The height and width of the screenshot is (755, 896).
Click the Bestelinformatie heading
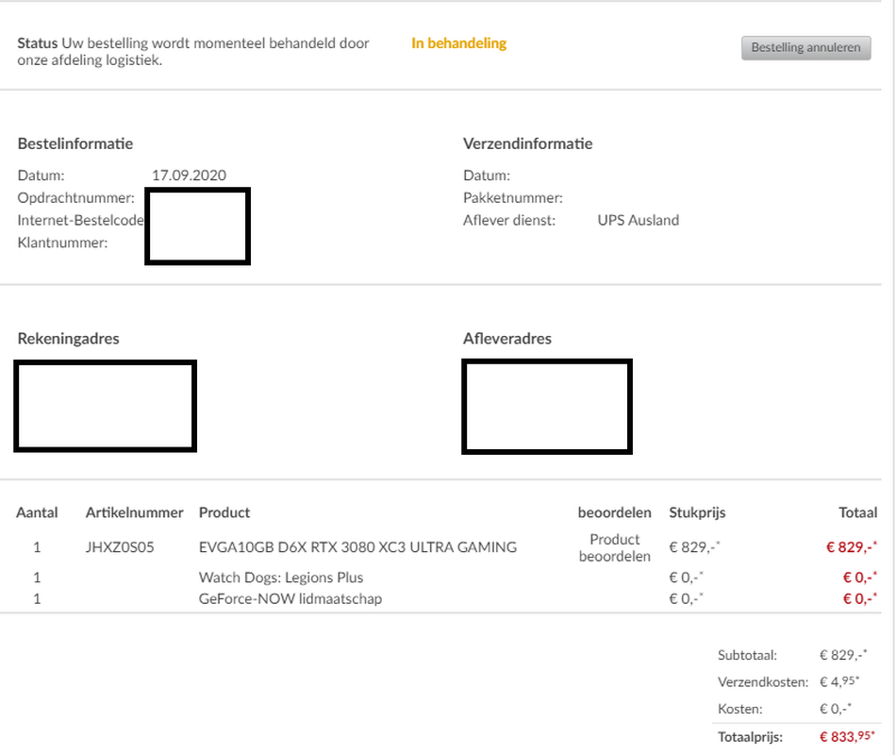(x=75, y=143)
